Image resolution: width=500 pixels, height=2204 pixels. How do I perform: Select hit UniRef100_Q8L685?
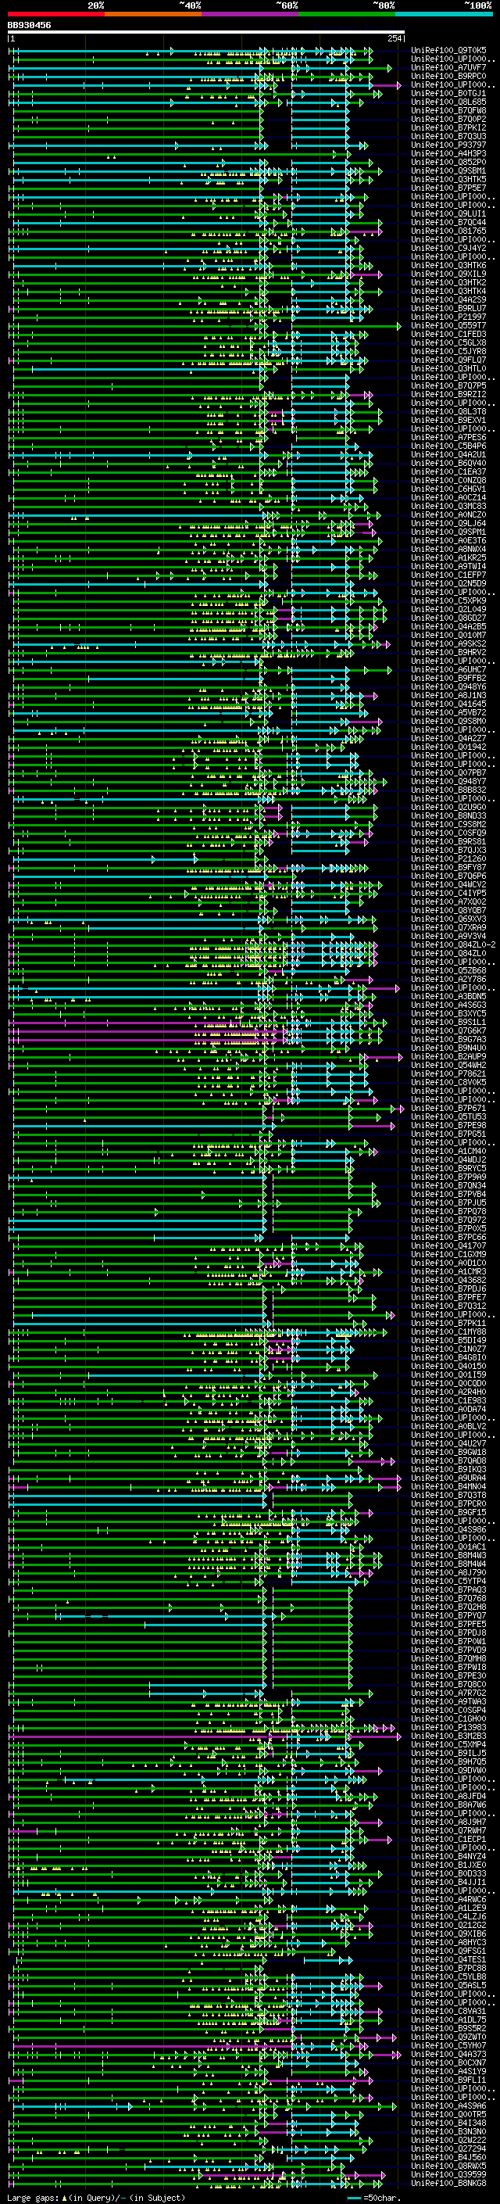pyautogui.click(x=448, y=102)
